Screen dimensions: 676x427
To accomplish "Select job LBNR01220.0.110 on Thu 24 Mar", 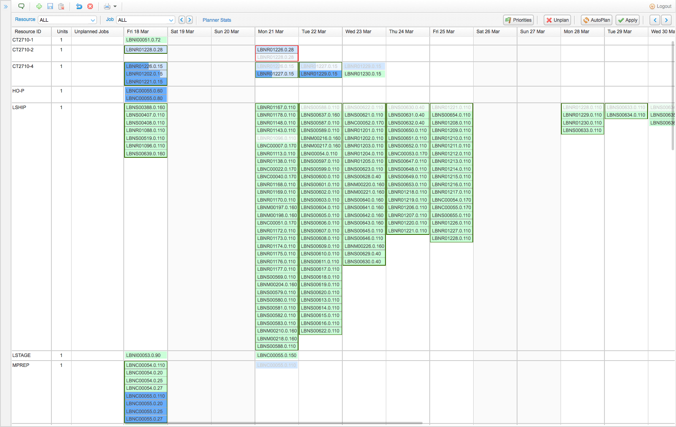I will point(408,223).
